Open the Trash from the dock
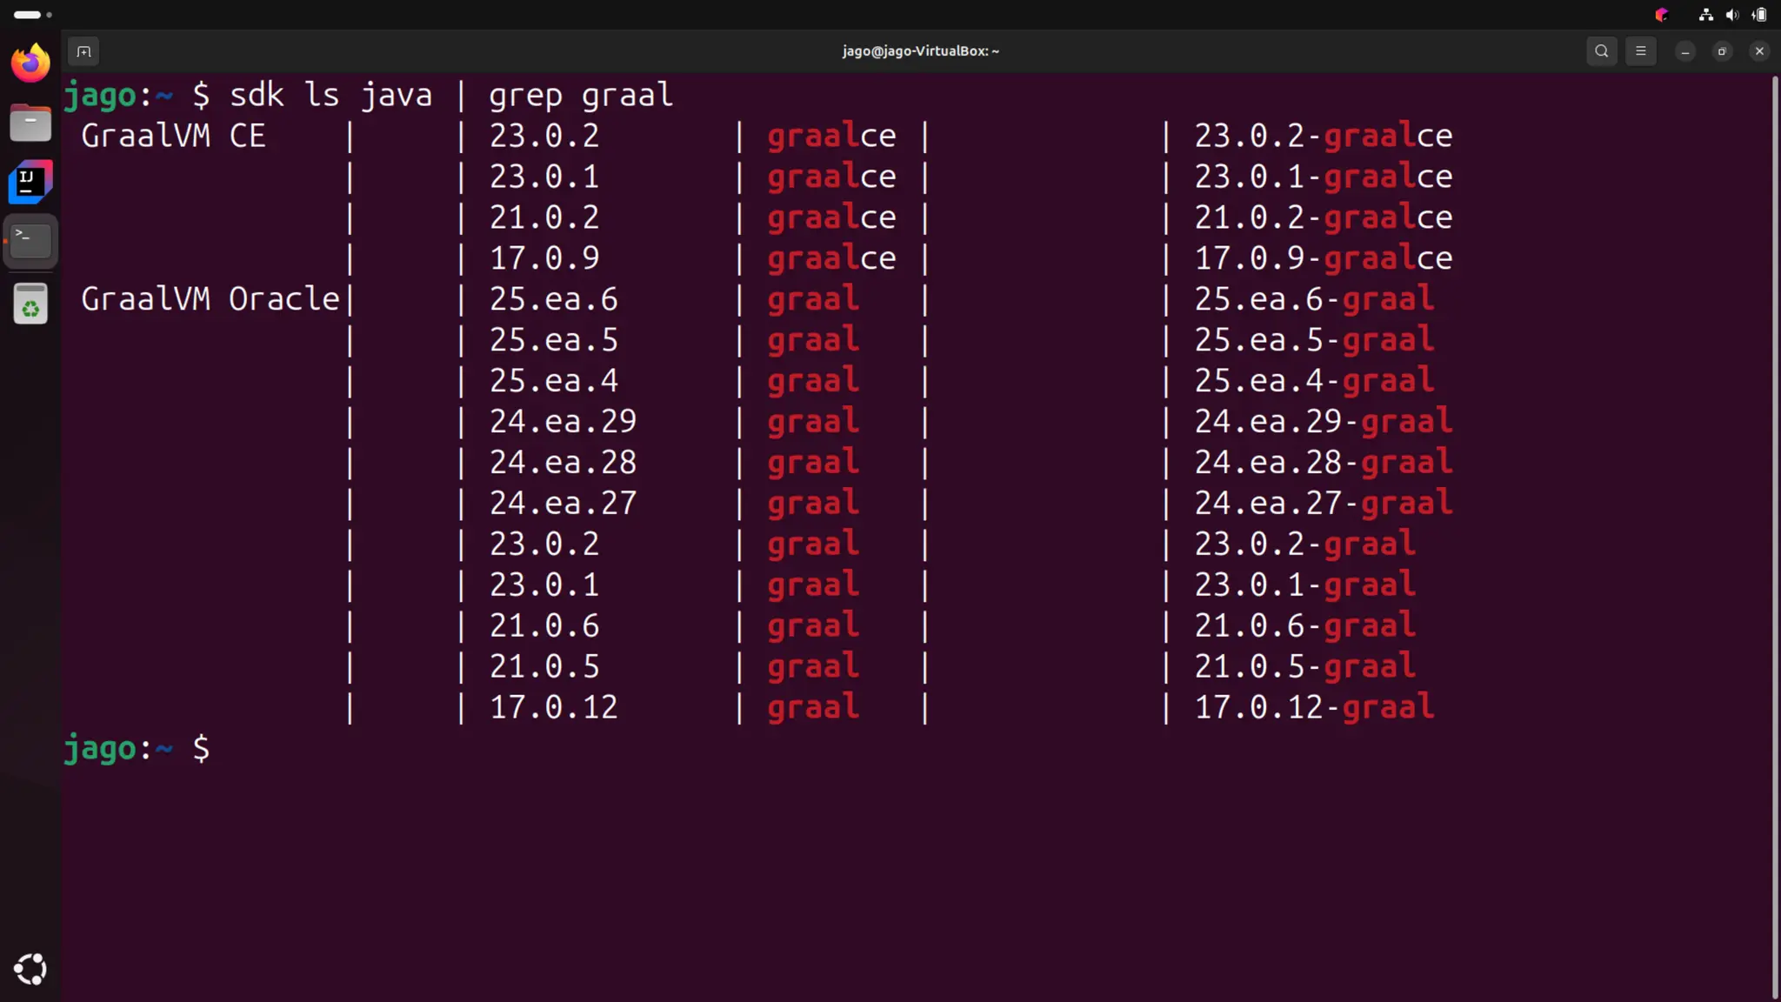 (x=30, y=304)
